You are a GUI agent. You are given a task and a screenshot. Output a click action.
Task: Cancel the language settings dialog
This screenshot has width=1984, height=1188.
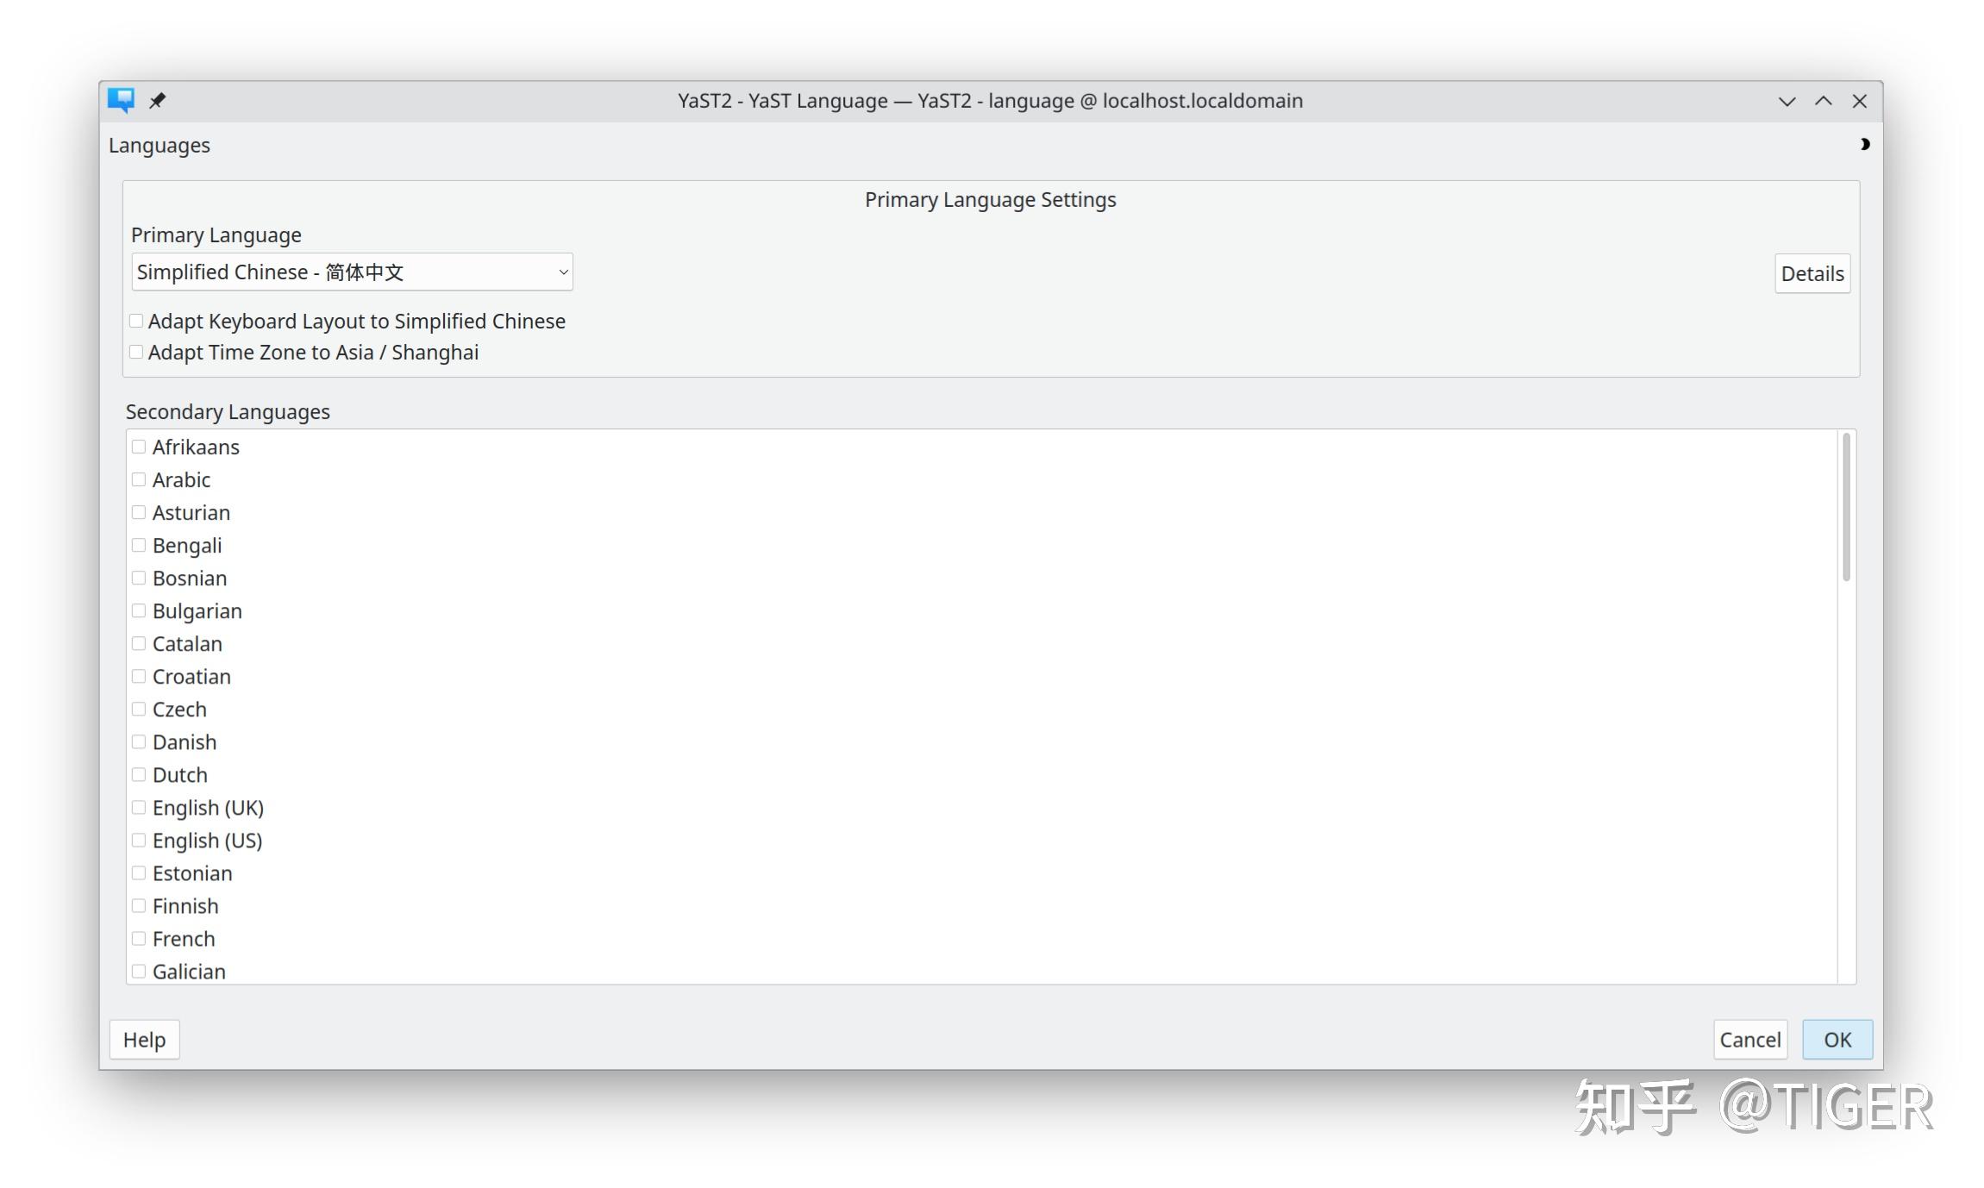pos(1749,1039)
